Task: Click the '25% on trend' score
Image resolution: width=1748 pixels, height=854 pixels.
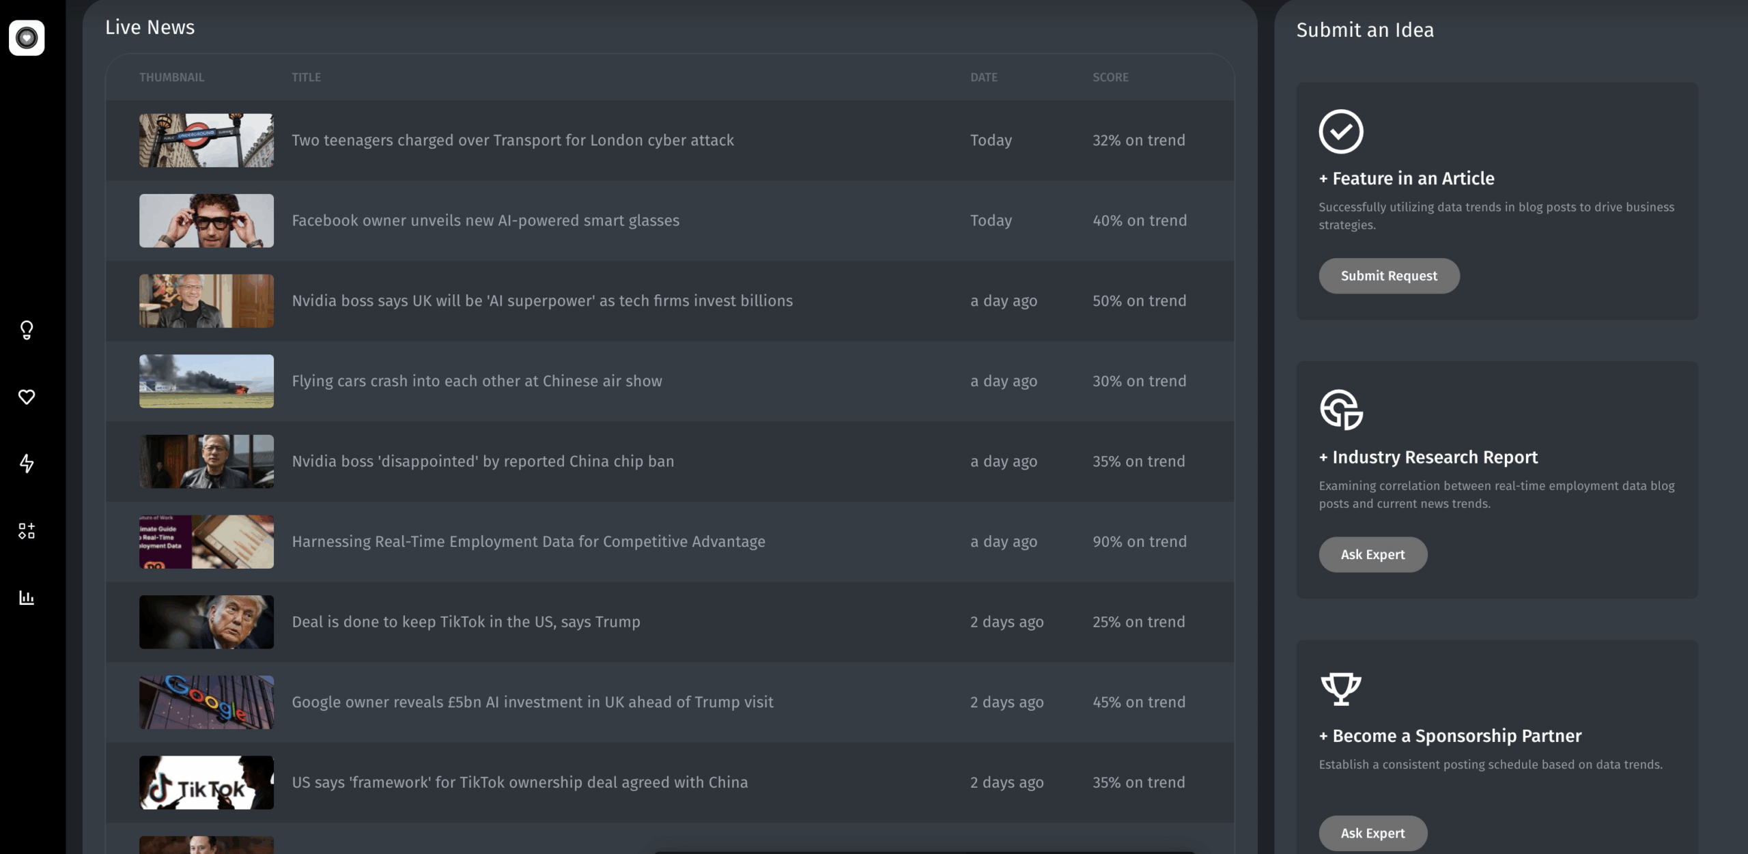Action: (1139, 622)
